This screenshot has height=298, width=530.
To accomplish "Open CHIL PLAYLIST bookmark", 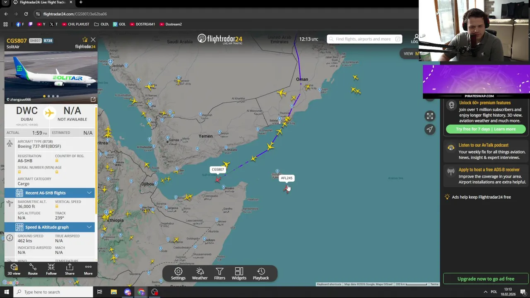I will pos(75,24).
